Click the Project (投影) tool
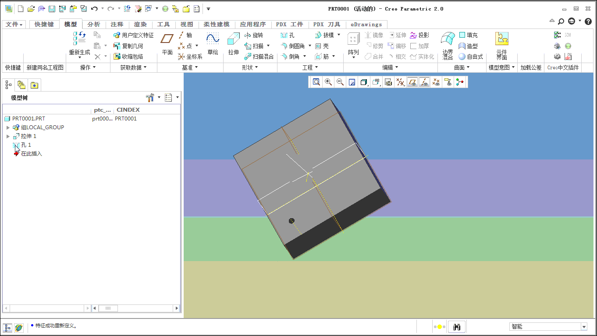Screen dimensions: 597x336 coord(419,35)
